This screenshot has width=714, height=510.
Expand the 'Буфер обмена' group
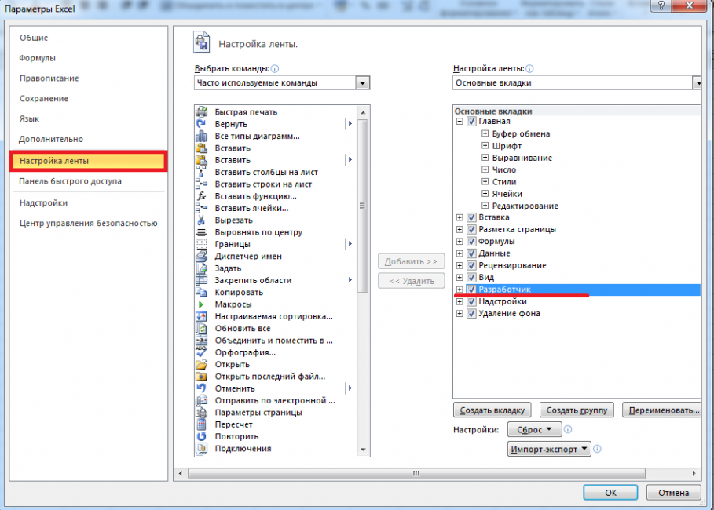click(485, 133)
